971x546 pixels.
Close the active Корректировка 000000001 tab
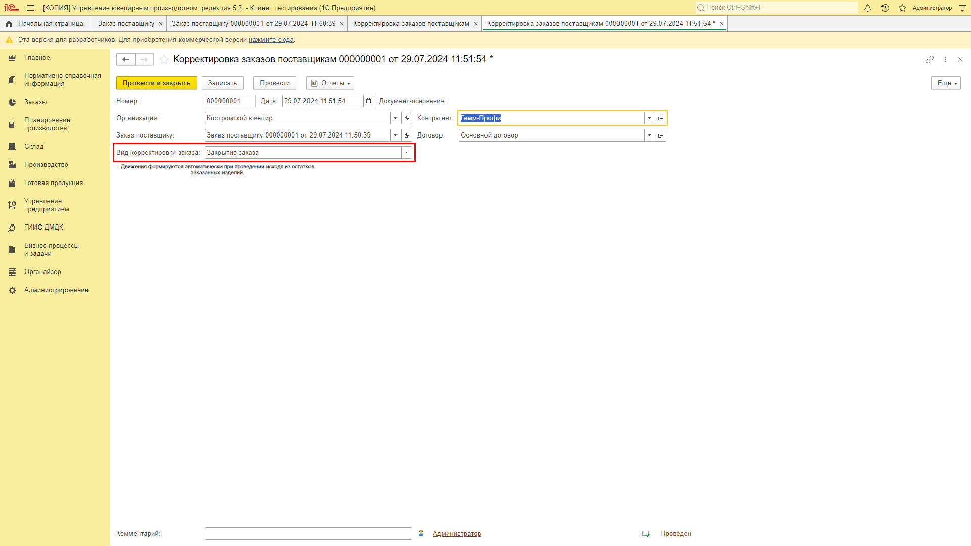722,24
